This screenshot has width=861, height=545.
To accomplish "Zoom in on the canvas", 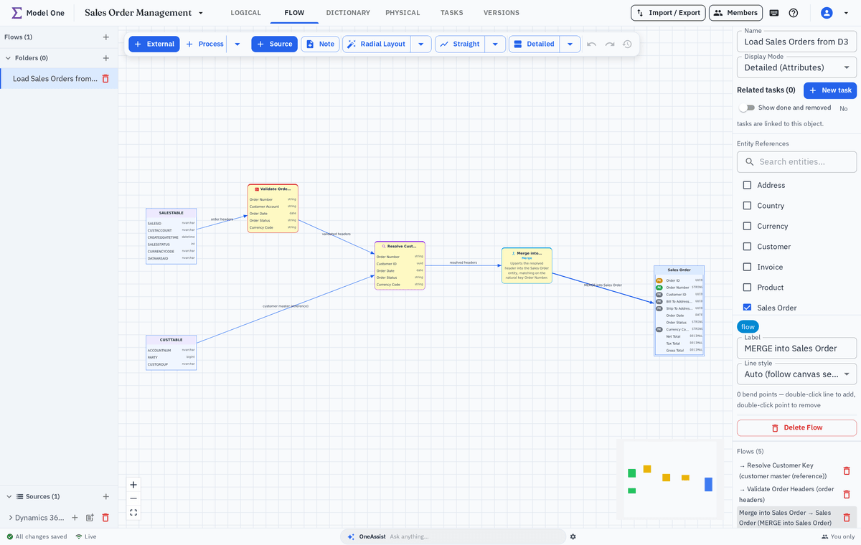I will (133, 485).
